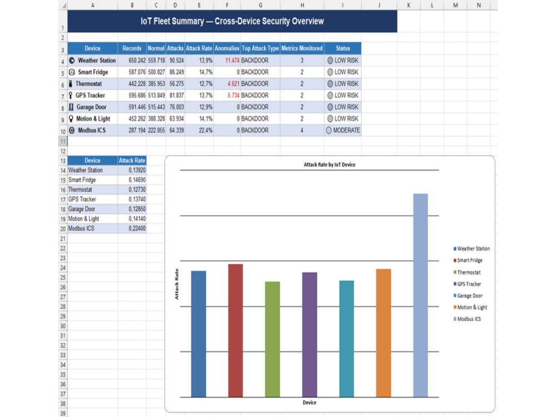Click Weather Station LOW RISK status circle
The width and height of the screenshot is (556, 417).
pos(330,60)
